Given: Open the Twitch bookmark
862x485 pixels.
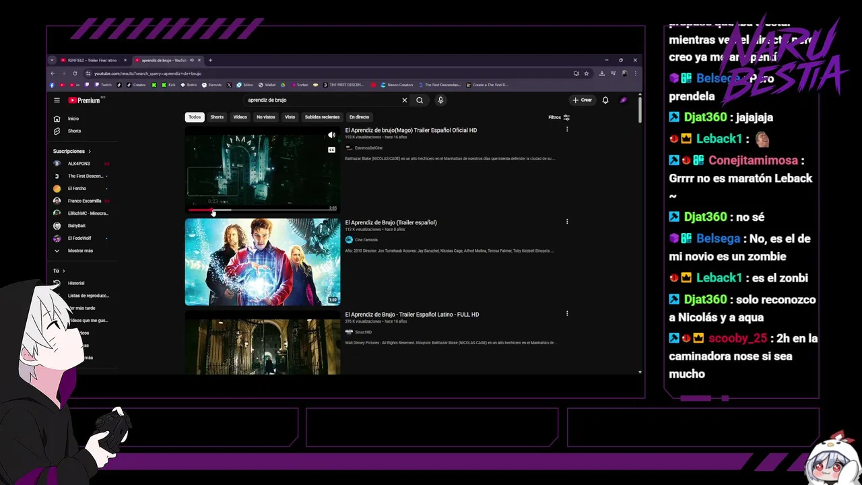Looking at the screenshot, I should [104, 85].
